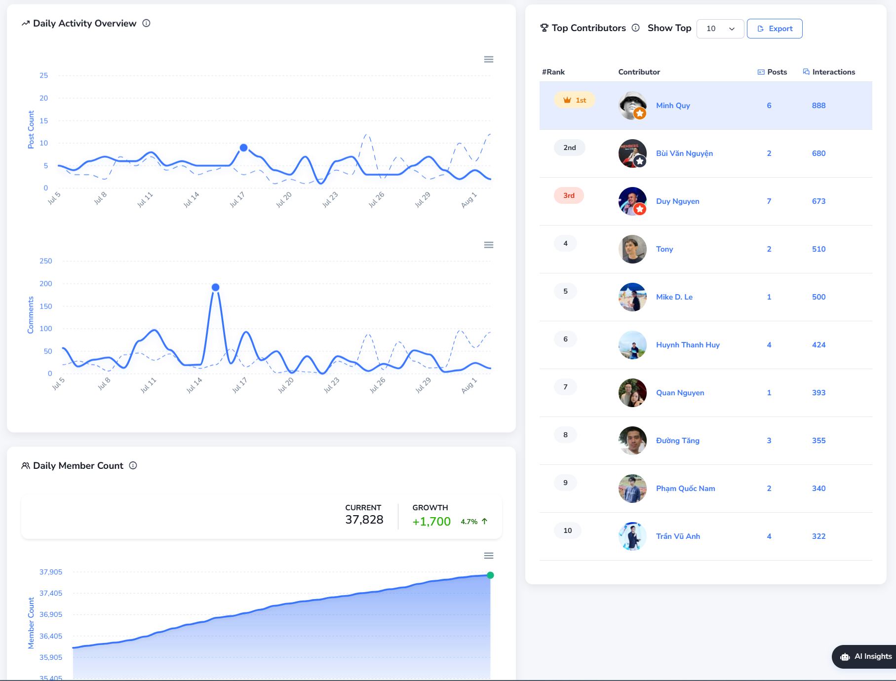This screenshot has height=681, width=896.
Task: Open Huynh Thanh Huy's profile link
Action: click(688, 344)
